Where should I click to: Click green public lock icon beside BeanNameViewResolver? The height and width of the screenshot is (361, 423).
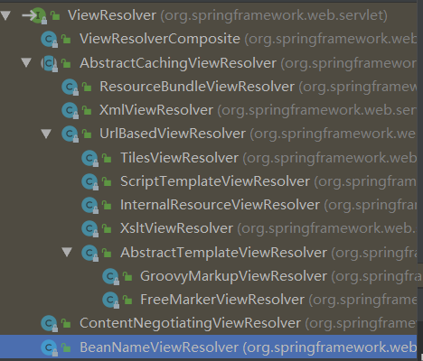click(x=66, y=347)
